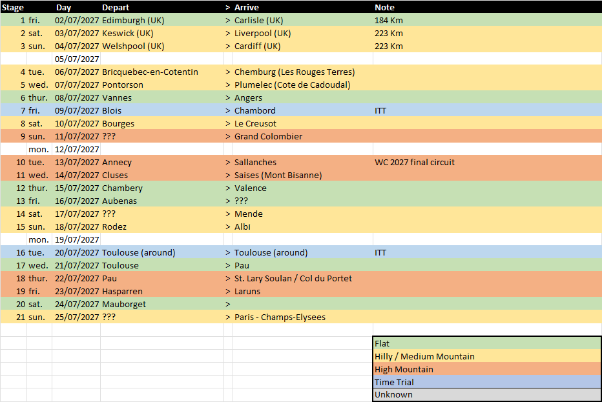The image size is (602, 402).
Task: Select the Pontorson depart cell
Action: pos(162,85)
